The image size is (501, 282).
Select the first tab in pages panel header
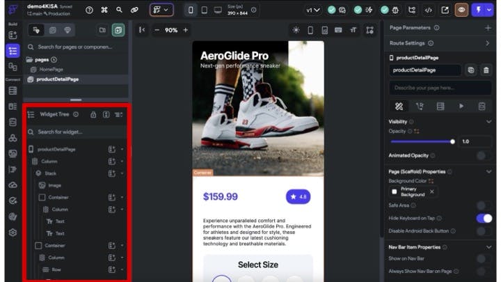pyautogui.click(x=36, y=30)
